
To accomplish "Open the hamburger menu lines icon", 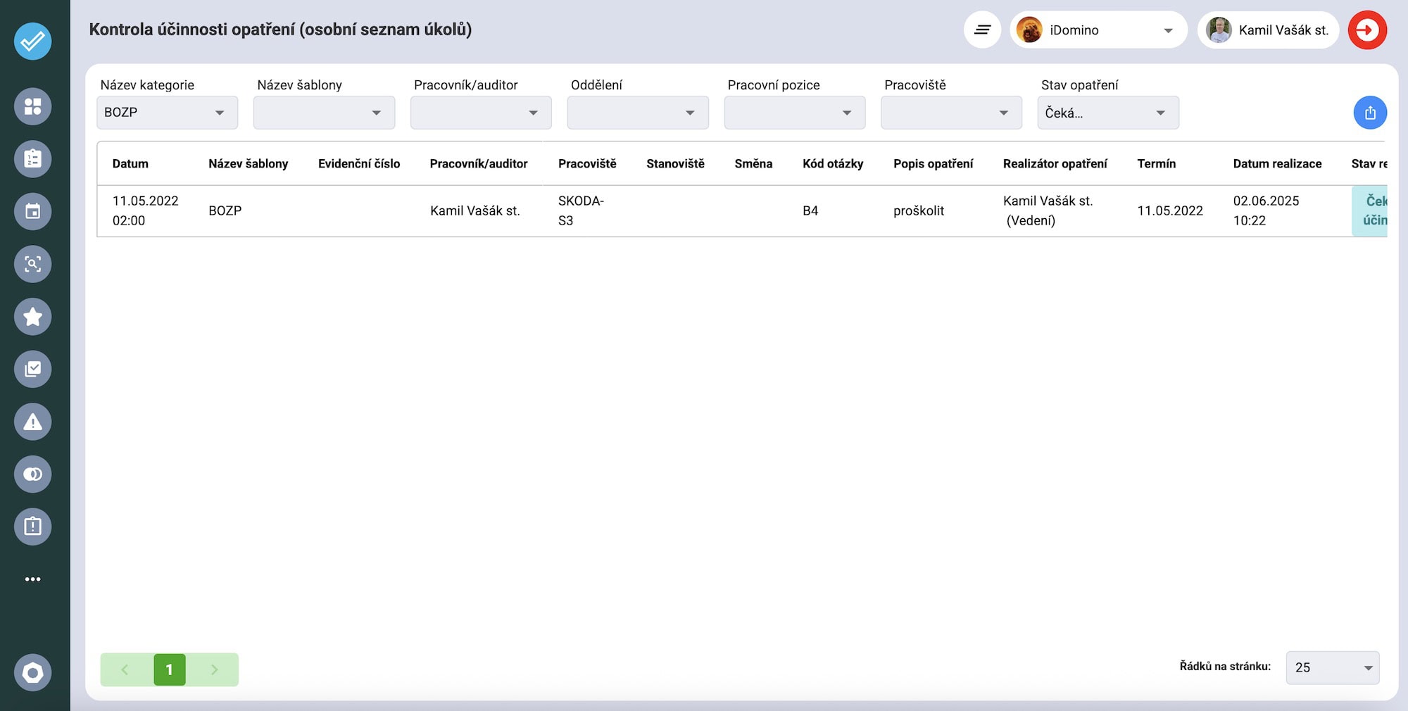I will pos(982,30).
